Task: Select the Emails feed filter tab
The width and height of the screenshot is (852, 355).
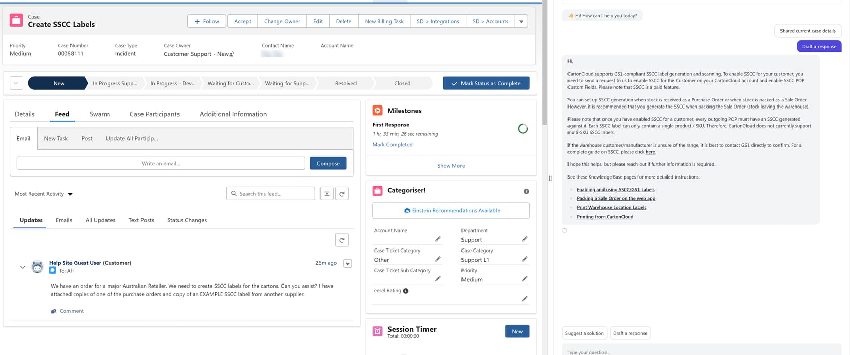Action: click(x=64, y=220)
